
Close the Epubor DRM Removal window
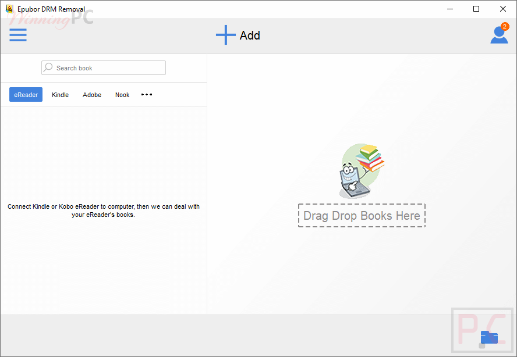503,9
